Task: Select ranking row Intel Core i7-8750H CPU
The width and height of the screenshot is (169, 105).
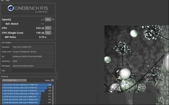Action: coord(27,94)
